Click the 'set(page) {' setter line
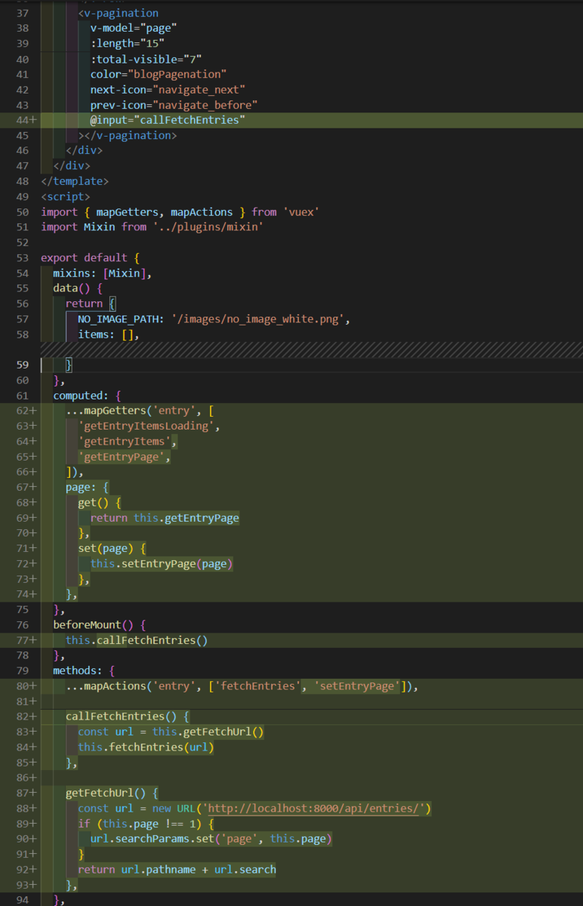Viewport: 583px width, 906px height. coord(113,549)
